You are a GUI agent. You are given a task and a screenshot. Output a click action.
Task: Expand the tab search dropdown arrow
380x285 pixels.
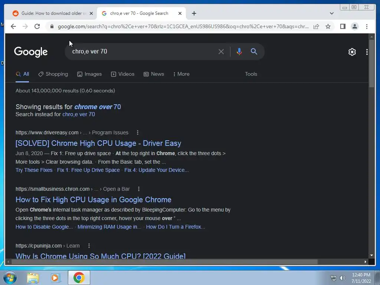point(331,13)
